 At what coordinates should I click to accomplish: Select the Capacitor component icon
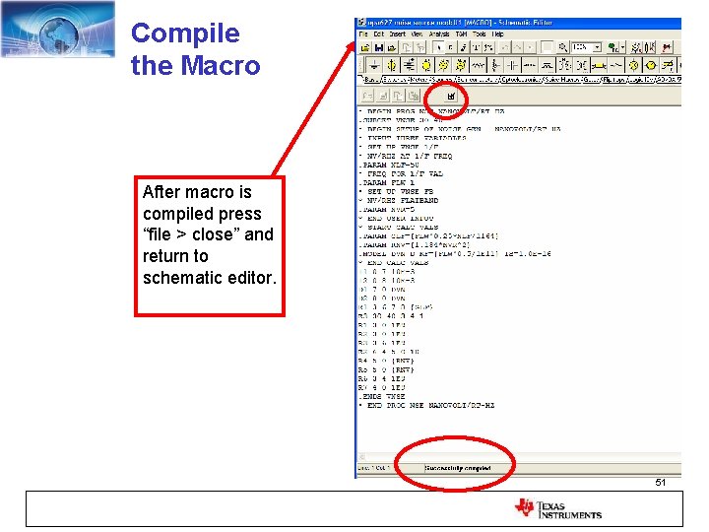point(512,66)
